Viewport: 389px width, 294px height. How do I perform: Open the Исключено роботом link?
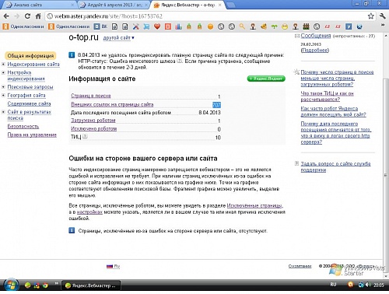pos(93,128)
